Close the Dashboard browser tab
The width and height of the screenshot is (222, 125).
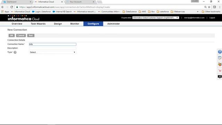[31, 2]
